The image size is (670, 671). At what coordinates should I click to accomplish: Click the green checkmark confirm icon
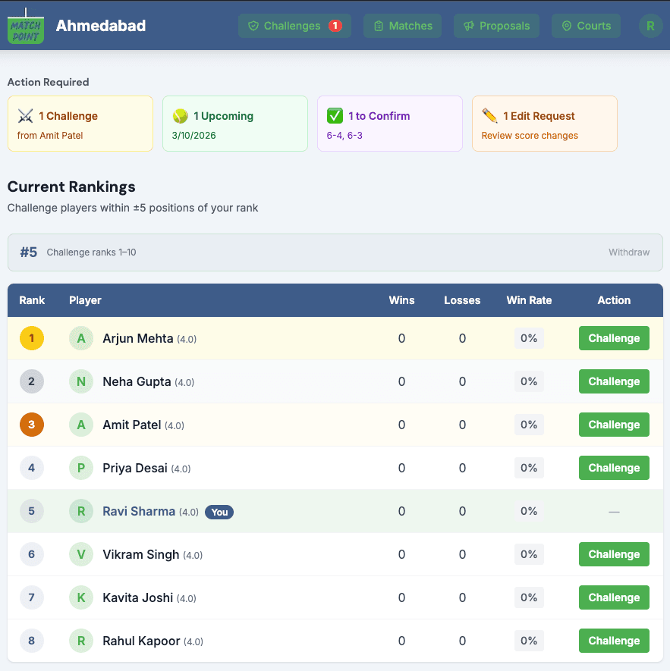(x=335, y=116)
